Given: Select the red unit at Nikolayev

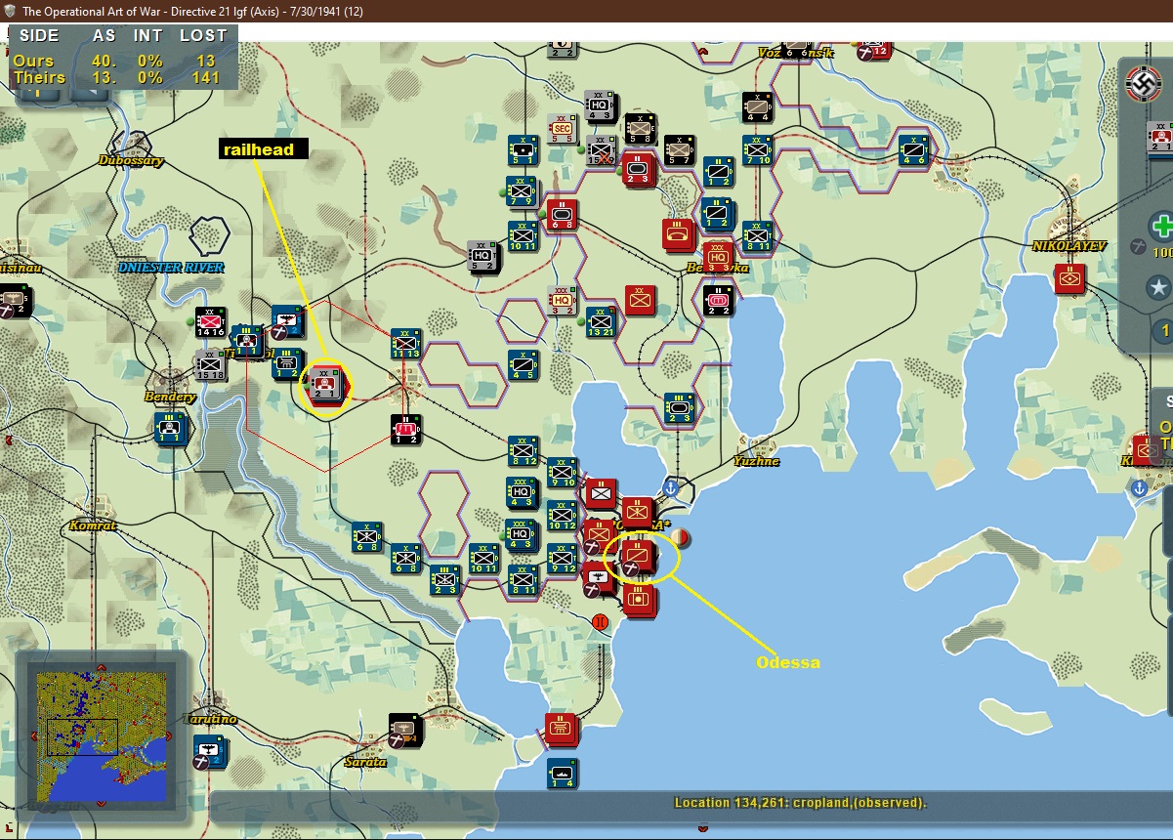Looking at the screenshot, I should click(x=1071, y=279).
